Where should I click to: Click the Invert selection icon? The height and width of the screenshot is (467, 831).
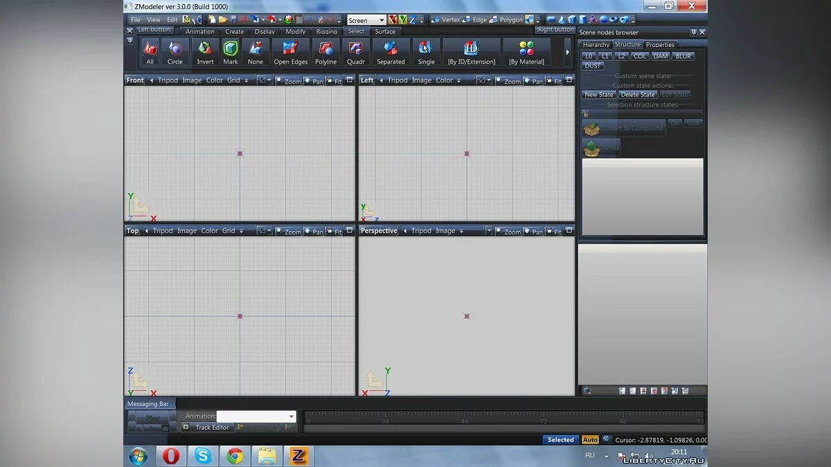tap(205, 50)
